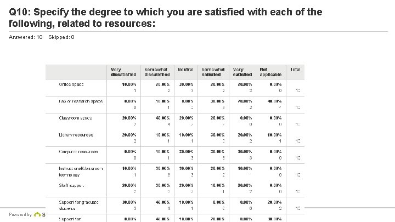Click the 'Library resources' row label
Viewport: 395px width, 222px height.
pyautogui.click(x=76, y=135)
